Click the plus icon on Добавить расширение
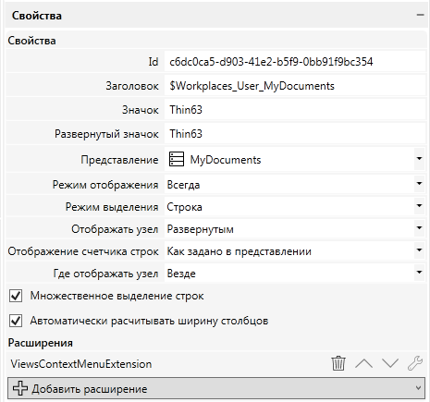 20,388
